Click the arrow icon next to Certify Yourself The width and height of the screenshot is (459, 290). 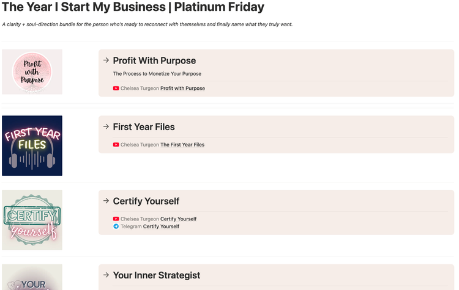click(106, 201)
